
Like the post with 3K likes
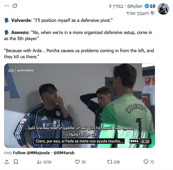[80, 162]
